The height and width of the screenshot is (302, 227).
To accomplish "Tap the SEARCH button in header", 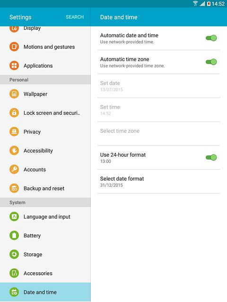I will pyautogui.click(x=75, y=17).
